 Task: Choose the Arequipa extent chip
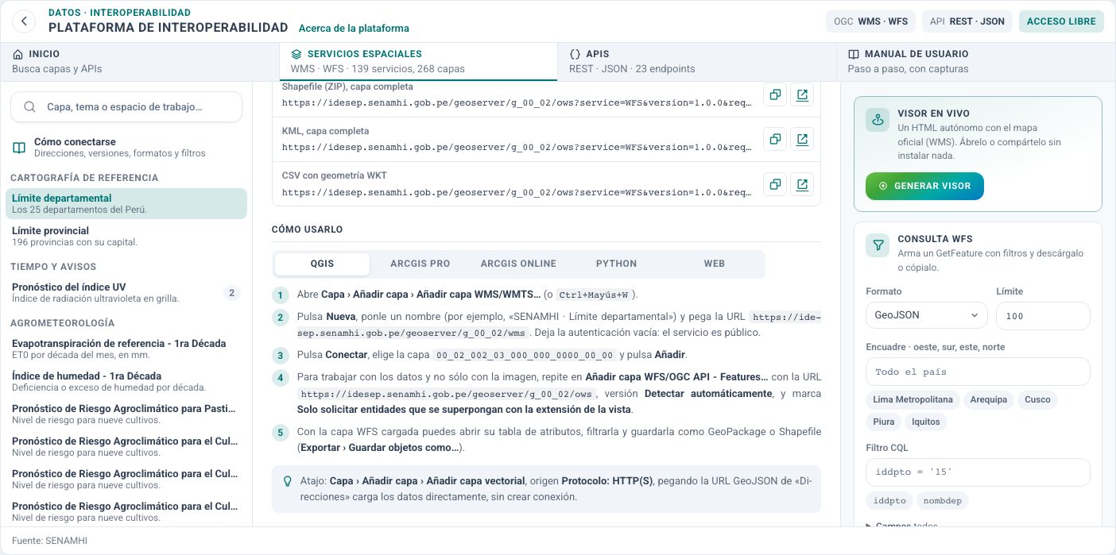point(989,399)
